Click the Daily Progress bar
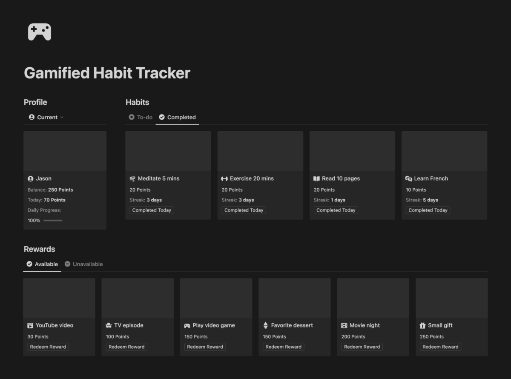 point(53,220)
